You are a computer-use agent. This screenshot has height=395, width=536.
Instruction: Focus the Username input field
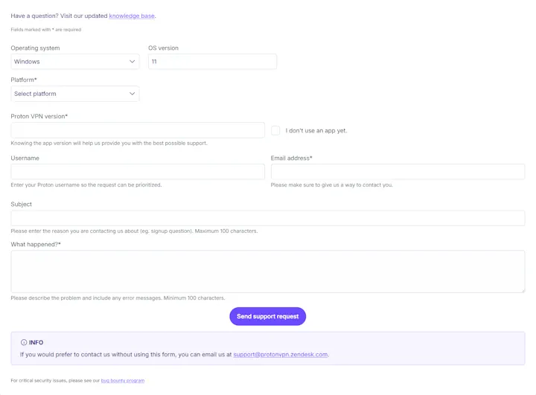(138, 172)
